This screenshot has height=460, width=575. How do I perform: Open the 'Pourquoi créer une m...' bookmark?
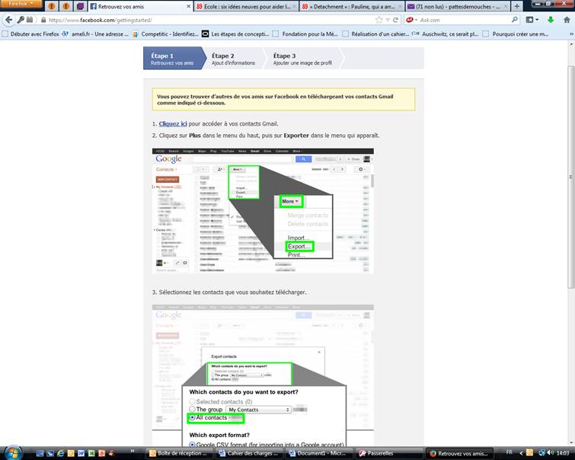tap(516, 34)
